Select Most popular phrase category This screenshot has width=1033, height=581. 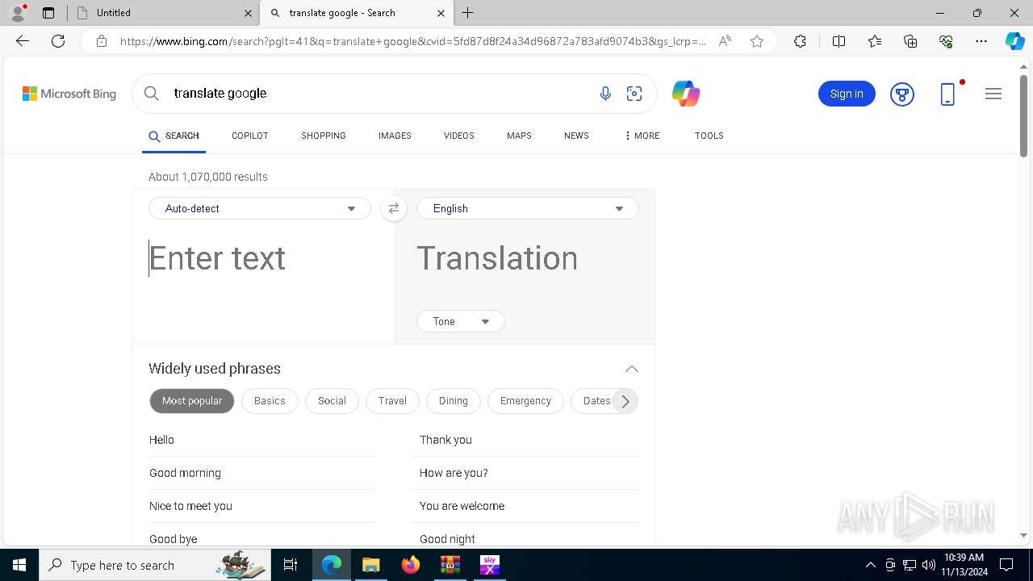point(192,401)
